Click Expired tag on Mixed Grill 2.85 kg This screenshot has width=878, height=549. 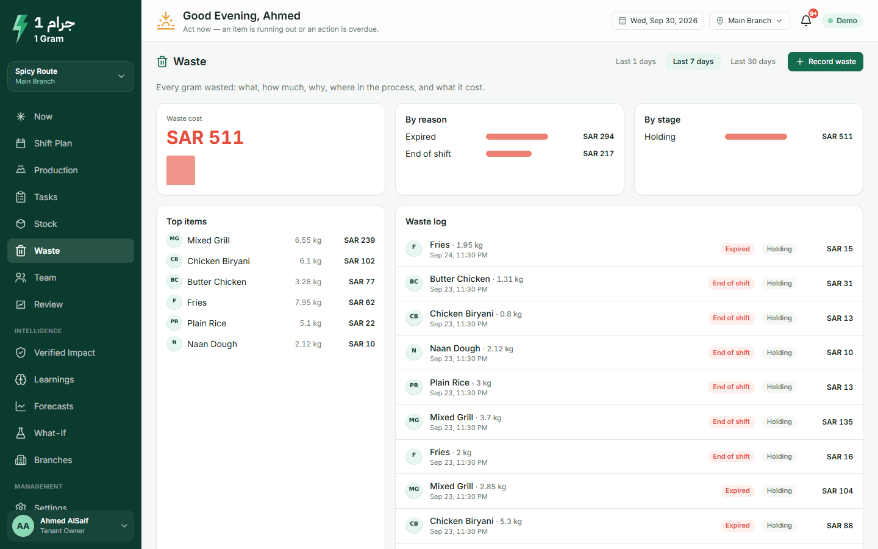point(737,491)
